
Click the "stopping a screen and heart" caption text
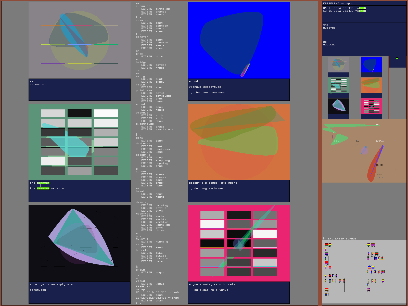point(213,183)
